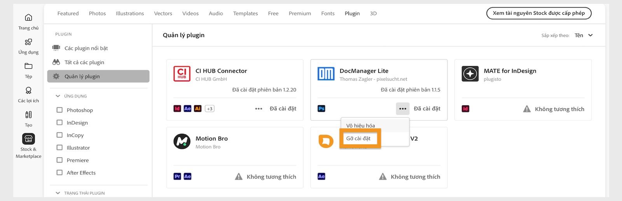Viewport: 622px width, 201px height.
Task: Open Trang chủ home icon
Action: (28, 17)
